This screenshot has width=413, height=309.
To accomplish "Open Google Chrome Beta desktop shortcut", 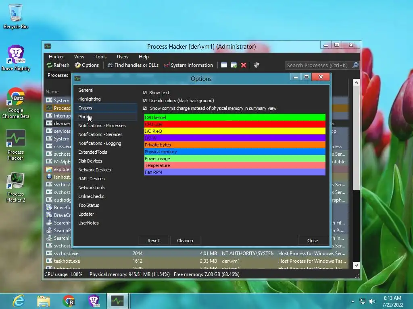I will click(16, 103).
